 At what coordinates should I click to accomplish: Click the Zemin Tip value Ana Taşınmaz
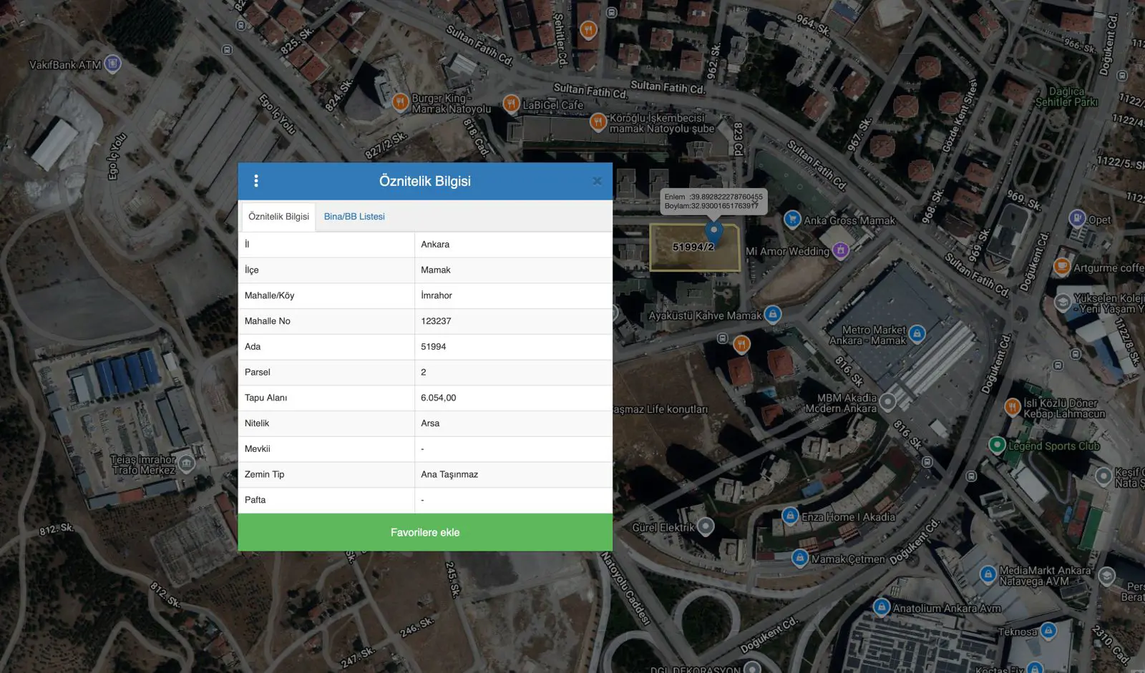tap(449, 475)
